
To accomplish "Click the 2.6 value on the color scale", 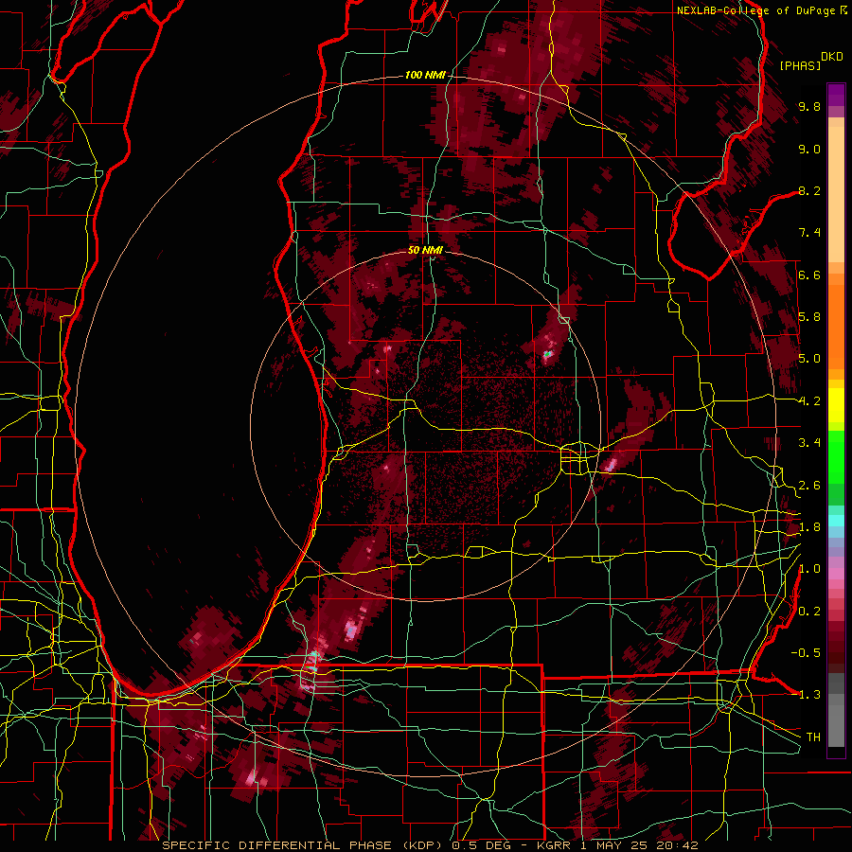I will point(809,486).
